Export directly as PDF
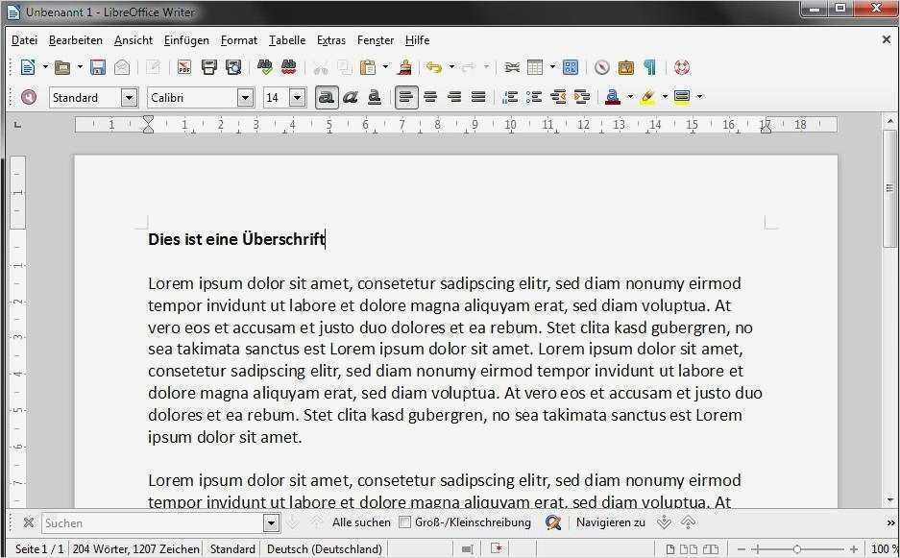The width and height of the screenshot is (900, 558). (x=184, y=67)
